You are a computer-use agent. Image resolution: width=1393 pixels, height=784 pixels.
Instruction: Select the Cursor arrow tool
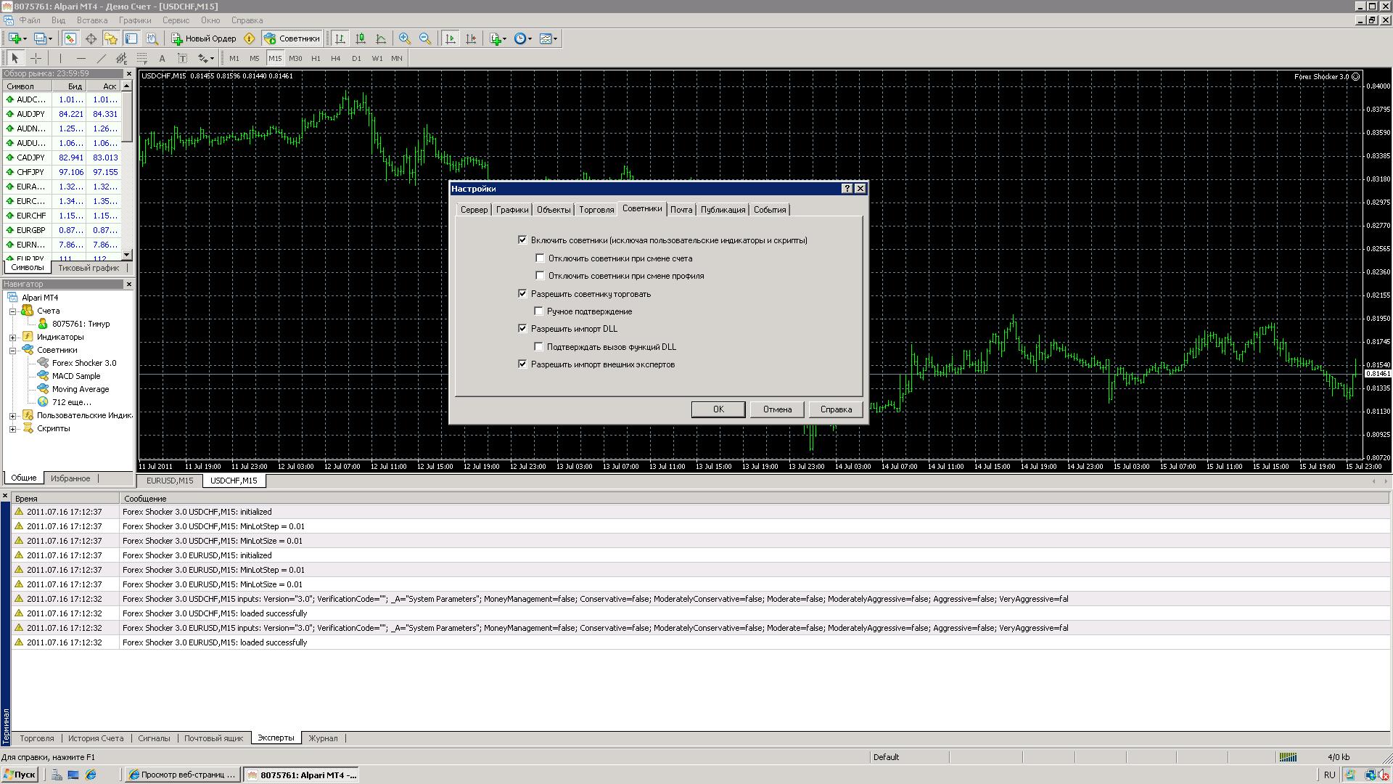(15, 58)
